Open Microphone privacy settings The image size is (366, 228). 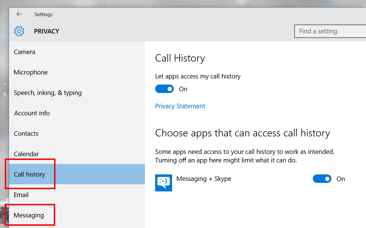(x=31, y=72)
